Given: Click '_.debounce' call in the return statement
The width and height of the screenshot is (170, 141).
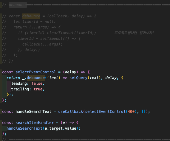Looking at the screenshot, I should (33, 78).
